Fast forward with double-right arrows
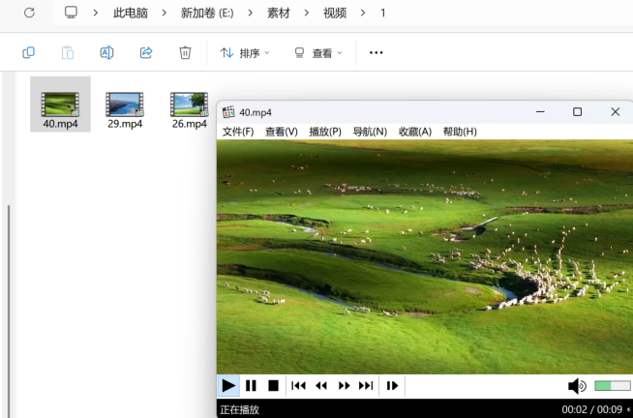Screen dimensions: 633x418 pyautogui.click(x=344, y=386)
